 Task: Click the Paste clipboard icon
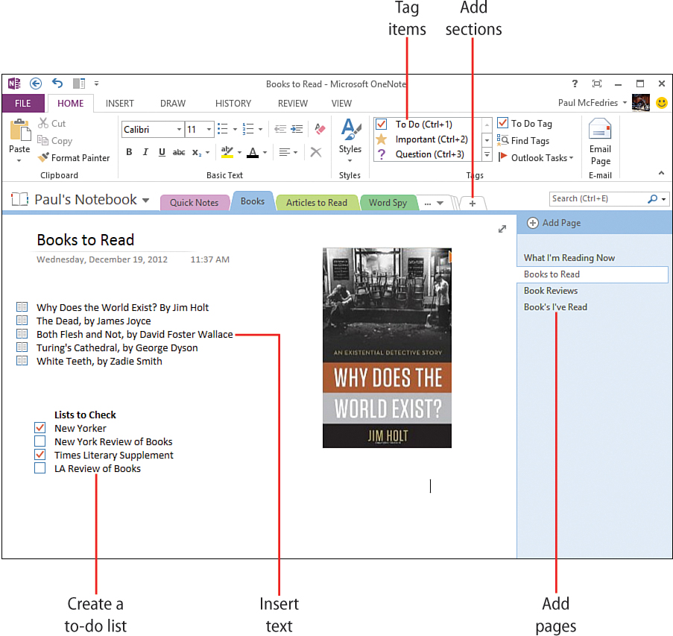[x=19, y=130]
